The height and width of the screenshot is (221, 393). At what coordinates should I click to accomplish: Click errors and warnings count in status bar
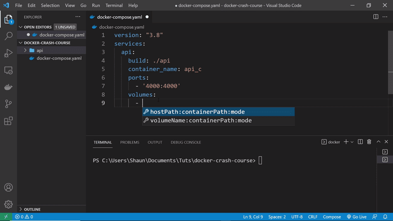(x=24, y=217)
